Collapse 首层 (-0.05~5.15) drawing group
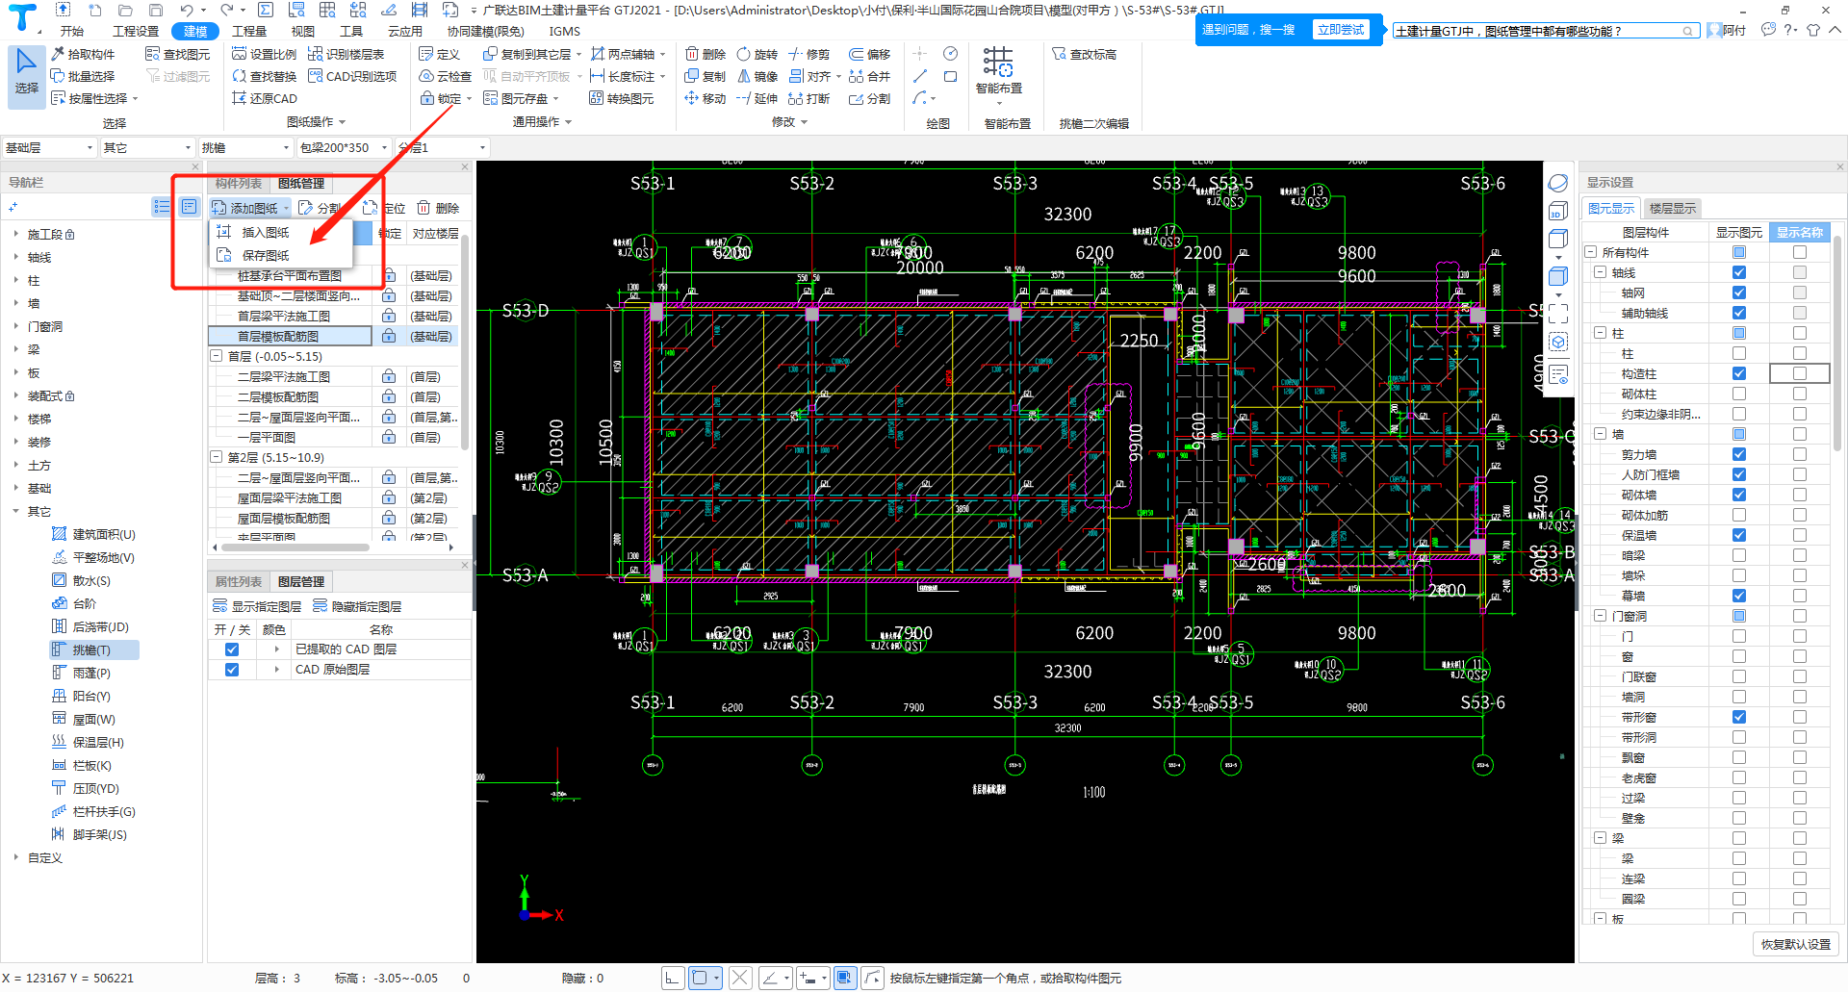The width and height of the screenshot is (1848, 993). 217,356
